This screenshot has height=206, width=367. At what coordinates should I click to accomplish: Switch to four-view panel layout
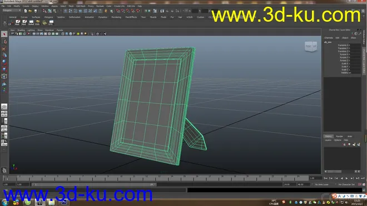click(4, 114)
